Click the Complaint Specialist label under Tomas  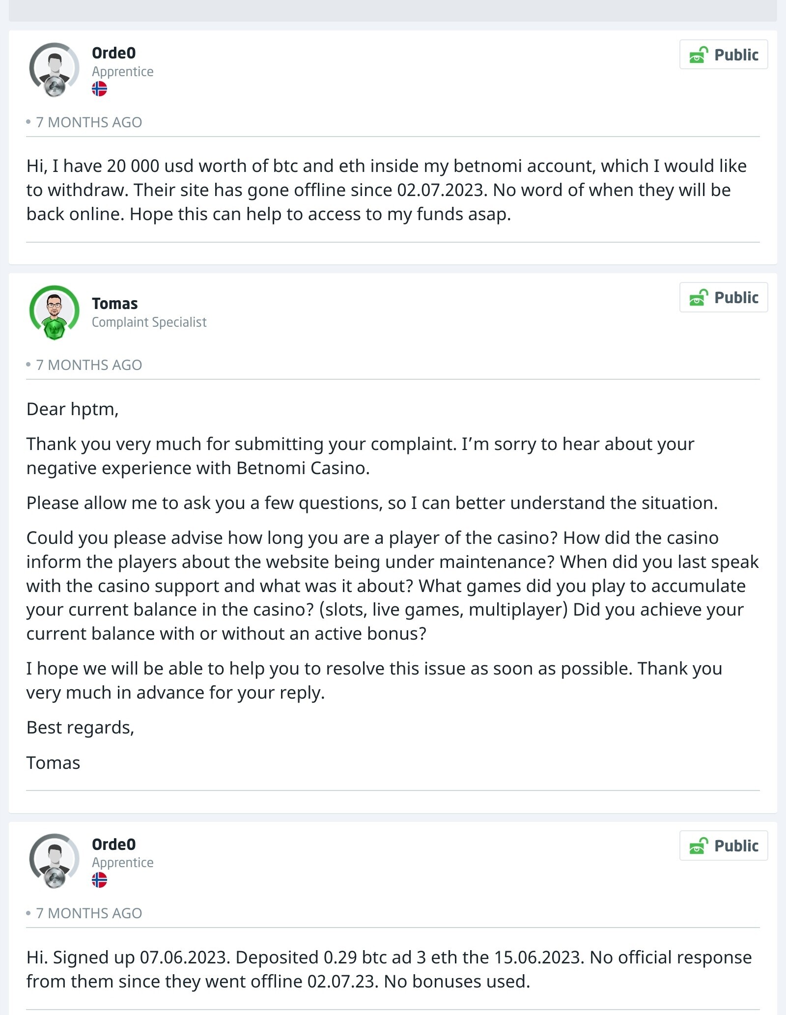[149, 322]
